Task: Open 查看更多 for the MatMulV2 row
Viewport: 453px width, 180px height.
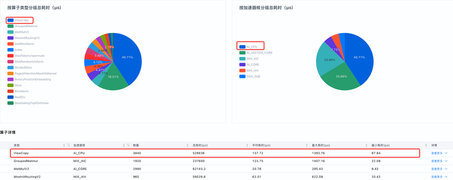Action: 437,169
